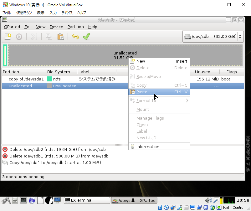The width and height of the screenshot is (251, 211).
Task: Click the Resize/Move context menu entry
Action: click(x=159, y=77)
